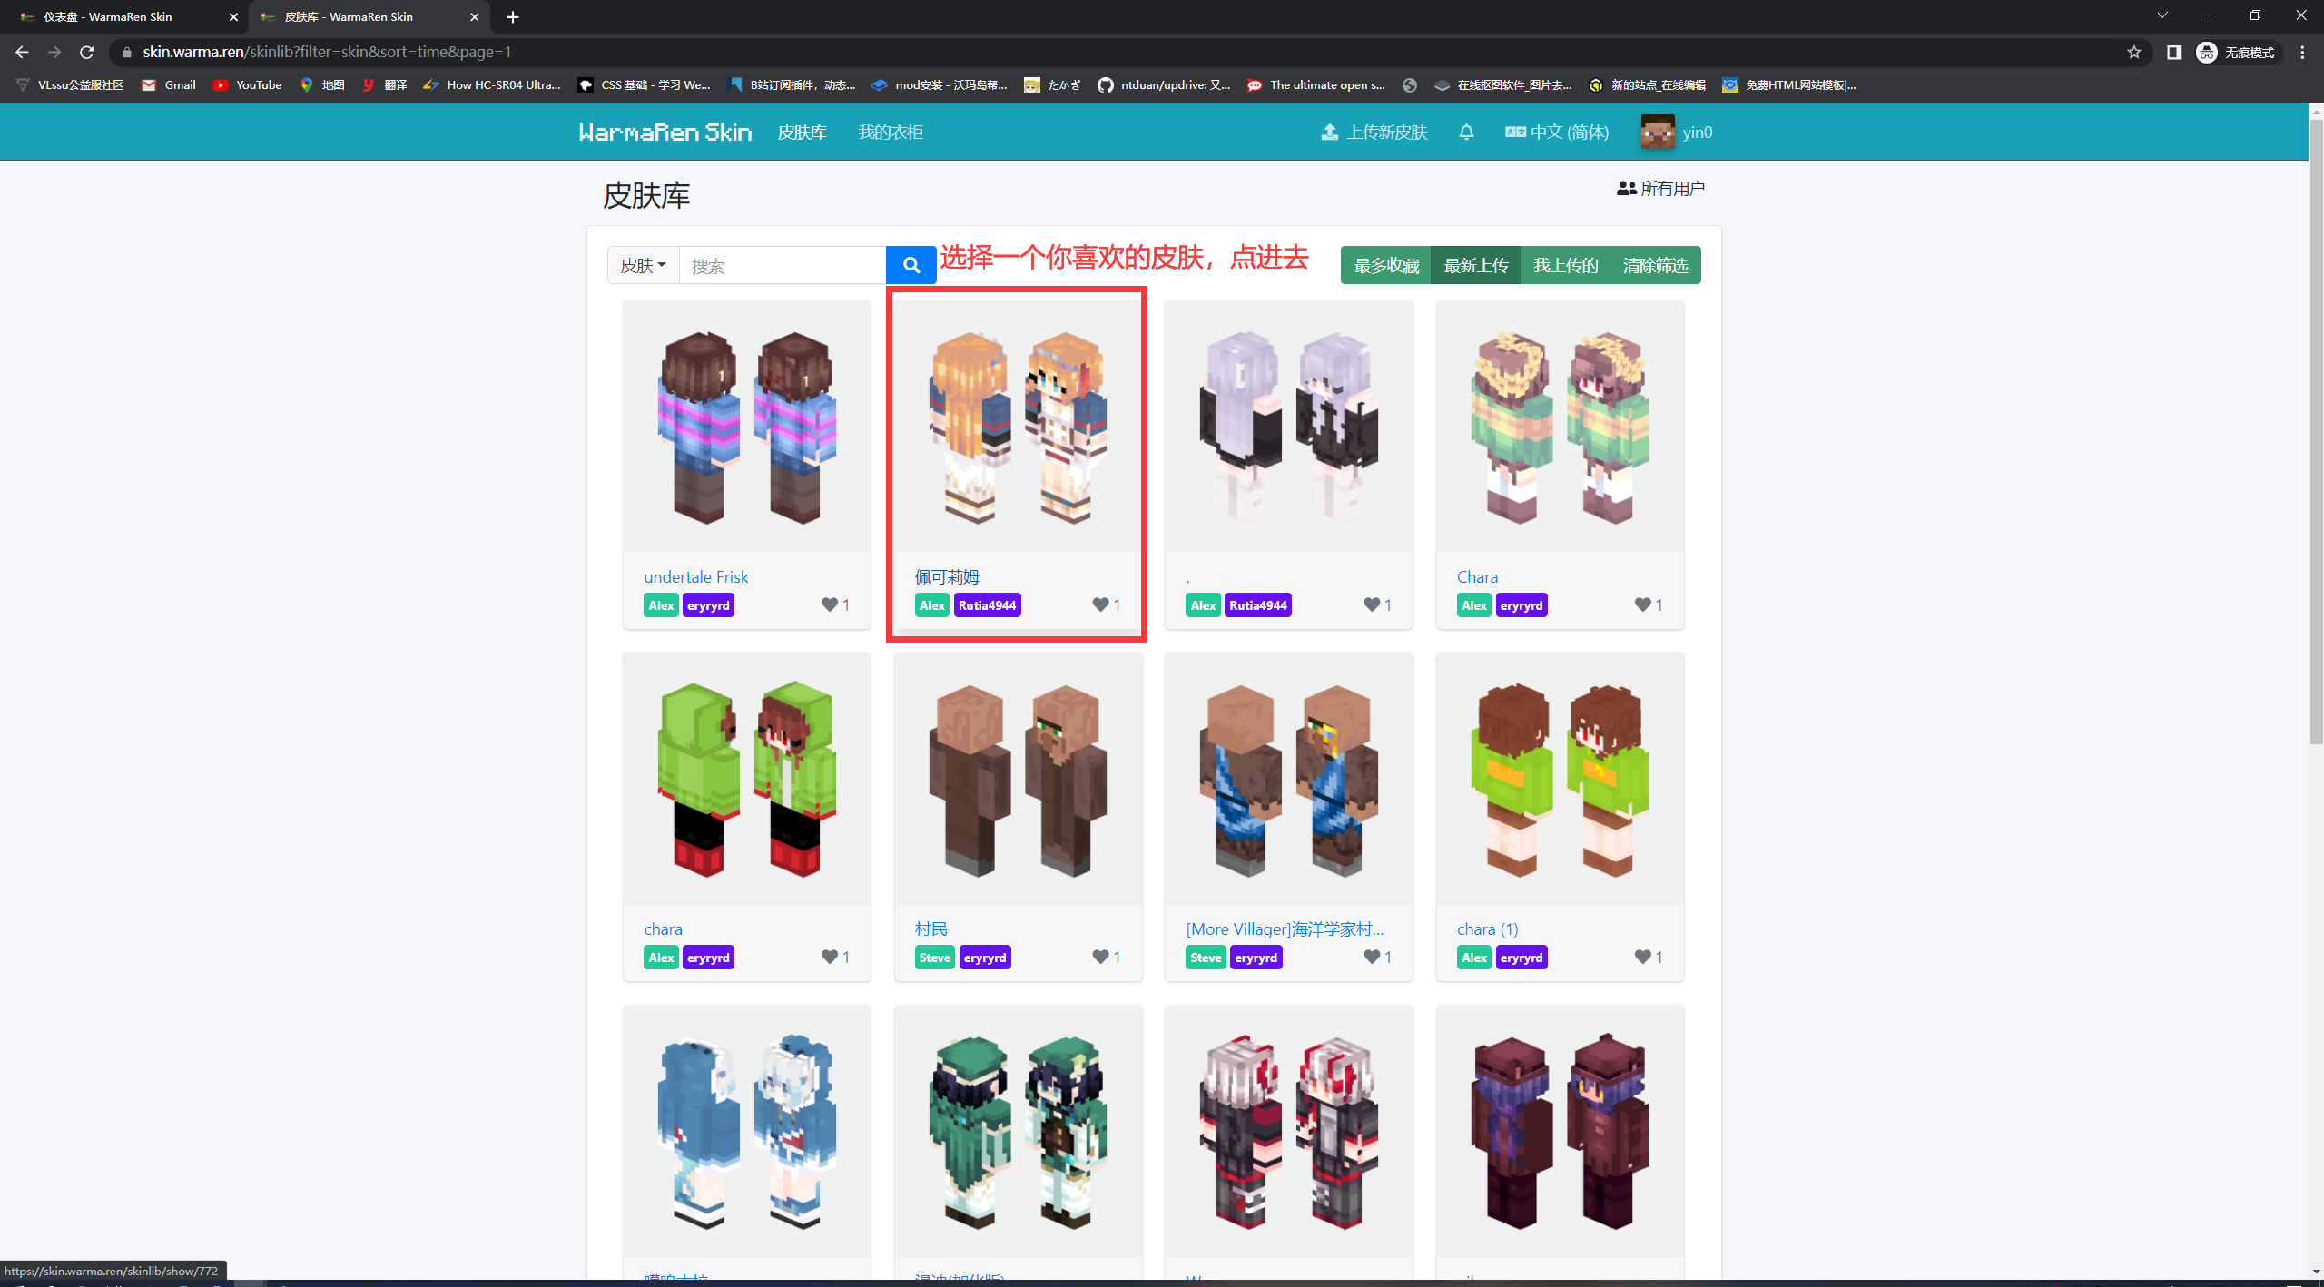
Task: Click yin0 user avatar
Action: click(x=1657, y=133)
